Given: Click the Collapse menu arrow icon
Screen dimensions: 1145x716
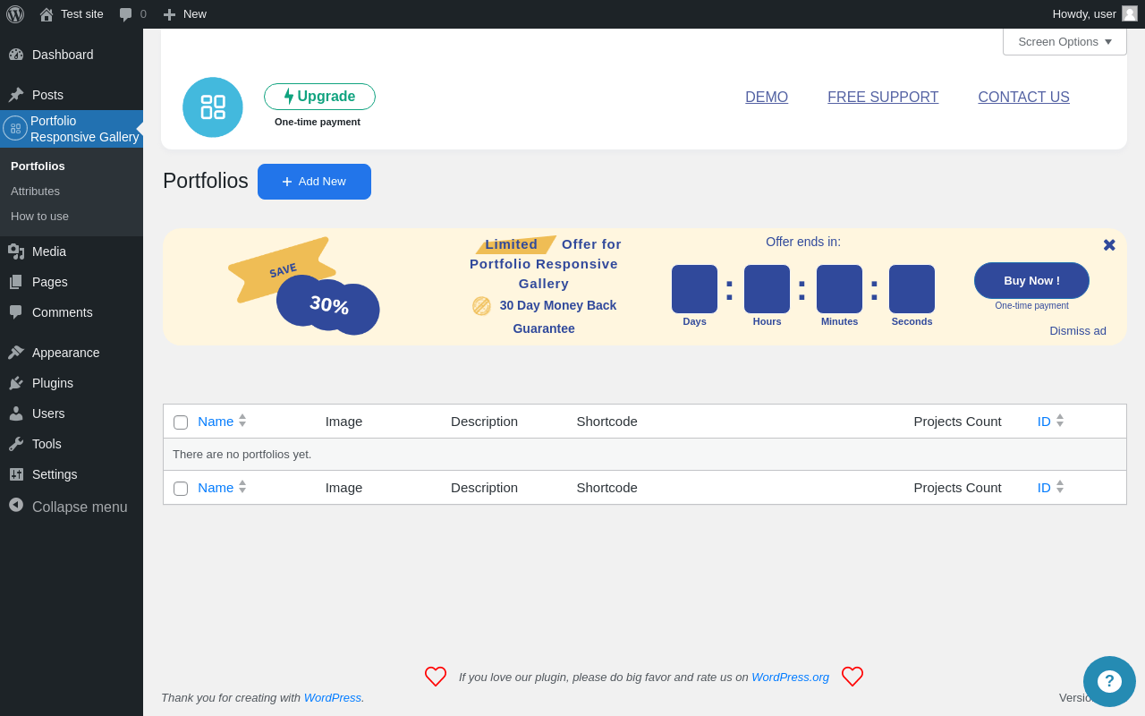Looking at the screenshot, I should click(x=16, y=505).
